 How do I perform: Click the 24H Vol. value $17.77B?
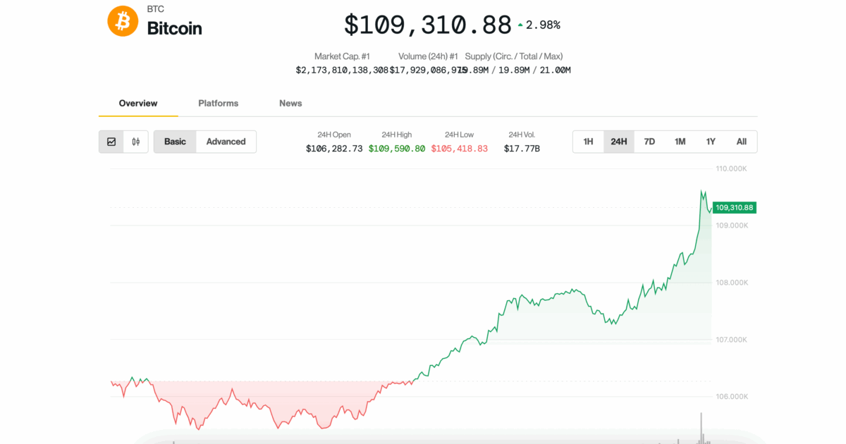(522, 149)
